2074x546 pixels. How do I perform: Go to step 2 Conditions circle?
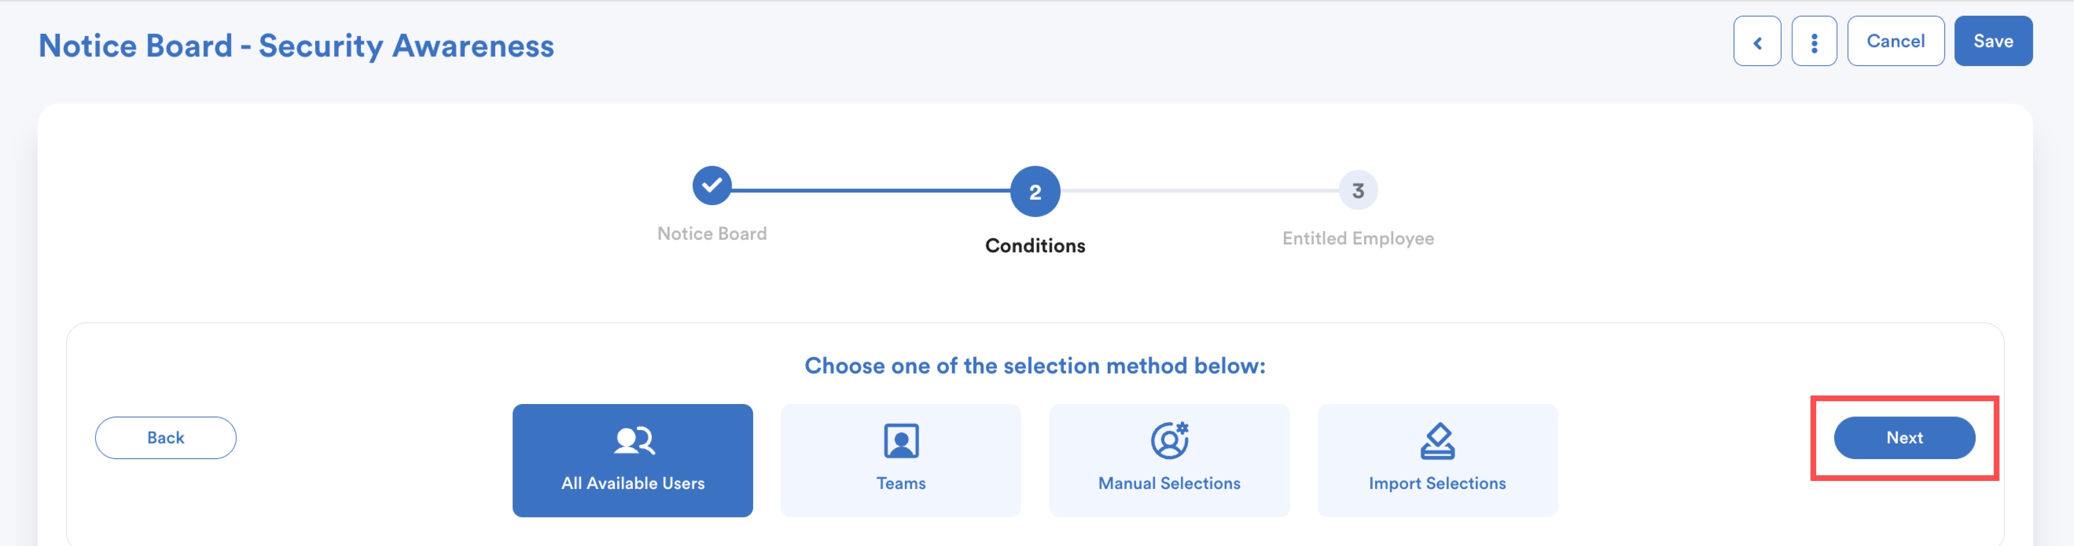pyautogui.click(x=1035, y=192)
